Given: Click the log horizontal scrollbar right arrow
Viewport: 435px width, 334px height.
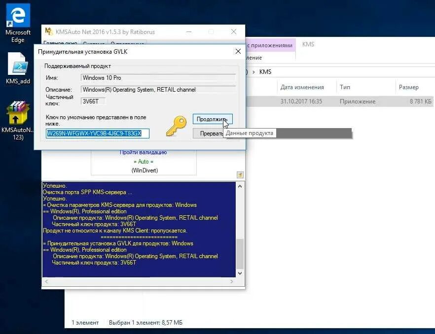Looking at the screenshot, I should [x=232, y=281].
